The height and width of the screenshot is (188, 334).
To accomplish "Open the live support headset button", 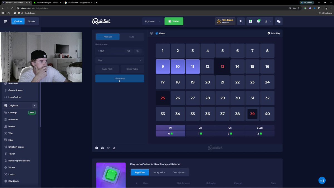I will pos(322,180).
